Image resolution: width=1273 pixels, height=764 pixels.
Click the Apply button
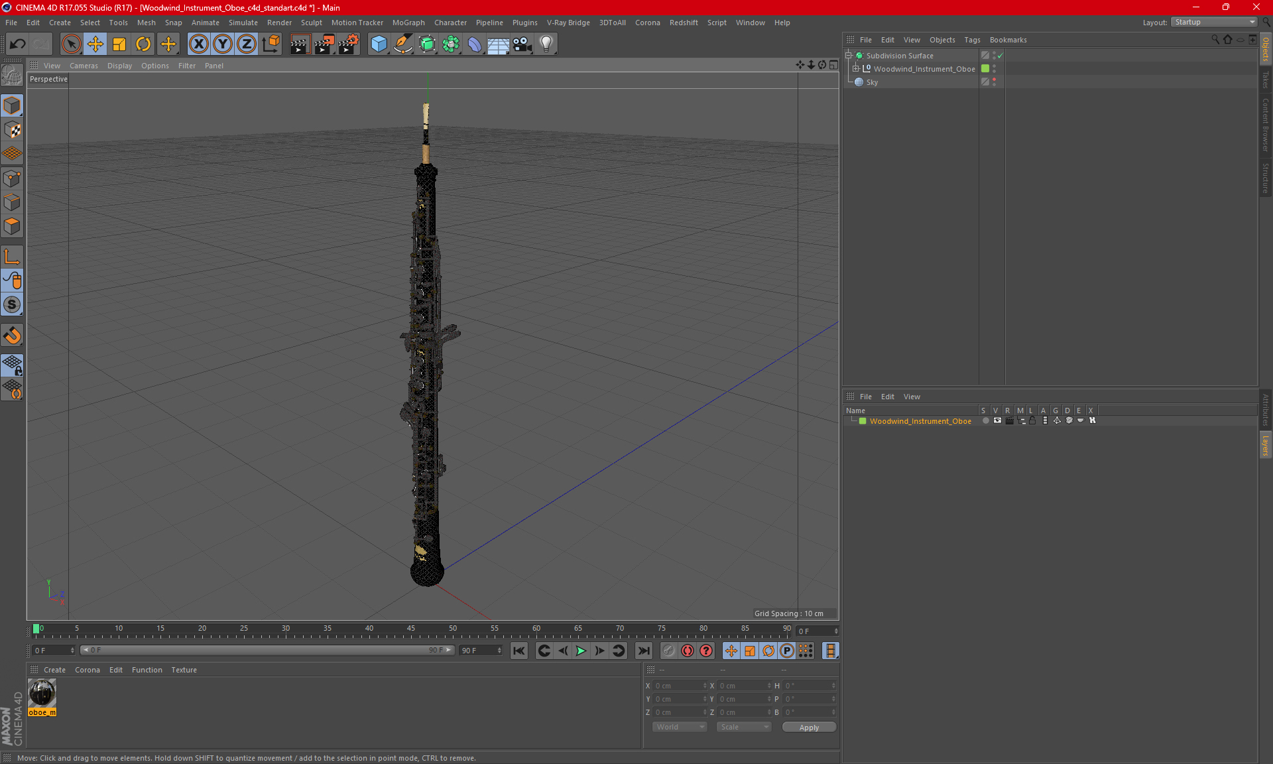point(809,728)
